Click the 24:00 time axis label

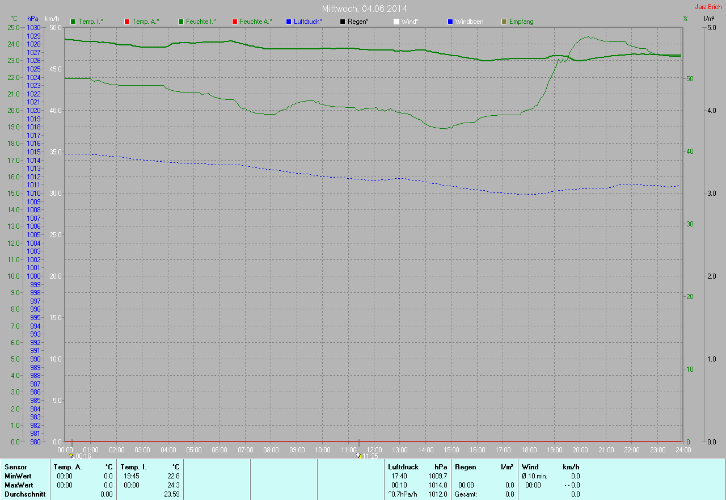coord(683,449)
